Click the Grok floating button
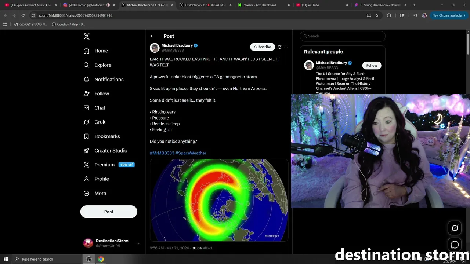The image size is (470, 264). pos(455,228)
